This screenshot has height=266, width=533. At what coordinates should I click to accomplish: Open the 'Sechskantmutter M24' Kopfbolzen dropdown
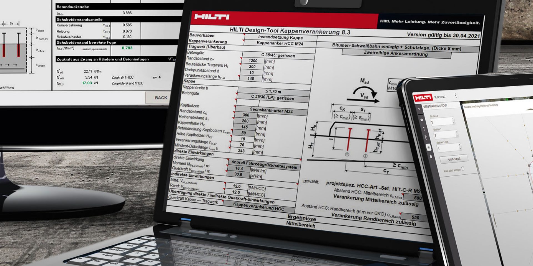pos(271,110)
